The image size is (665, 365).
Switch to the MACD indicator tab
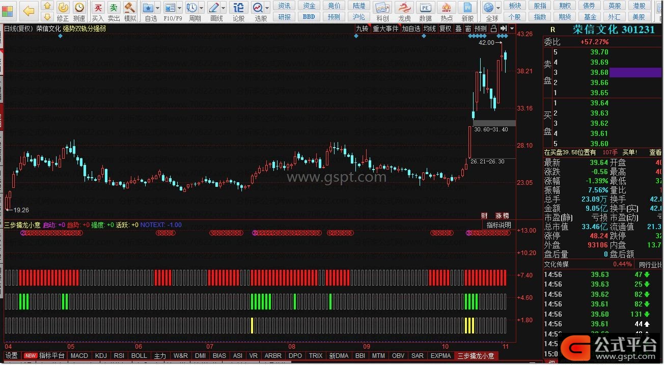(x=79, y=356)
